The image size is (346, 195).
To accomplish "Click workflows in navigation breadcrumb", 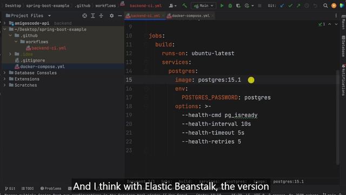I will click(105, 6).
